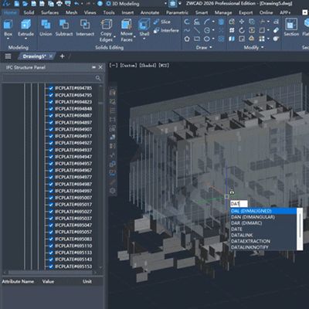The height and width of the screenshot is (309, 309).
Task: Click the Undo arrow icon
Action: tap(76, 4)
